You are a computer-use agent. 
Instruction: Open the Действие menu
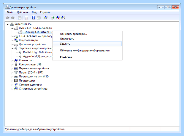[x=23, y=12]
